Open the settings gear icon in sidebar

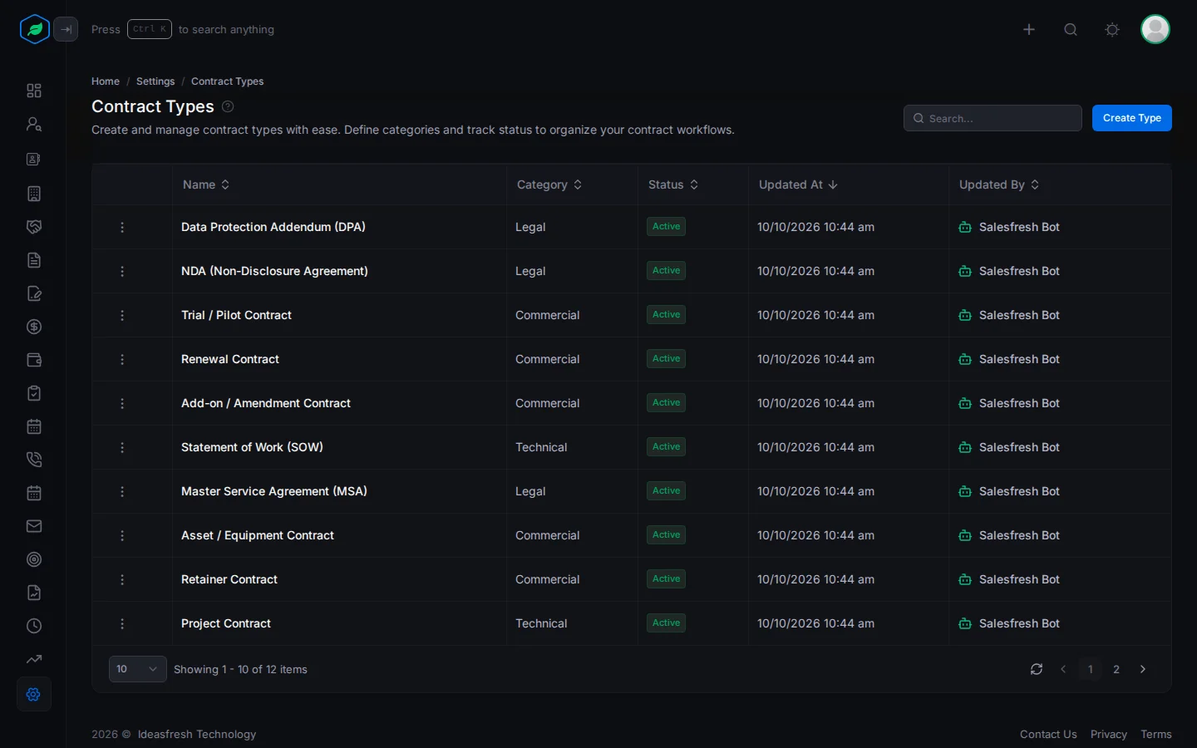point(34,694)
